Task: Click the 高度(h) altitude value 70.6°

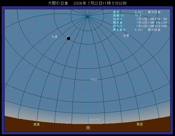Action: [x=139, y=16]
